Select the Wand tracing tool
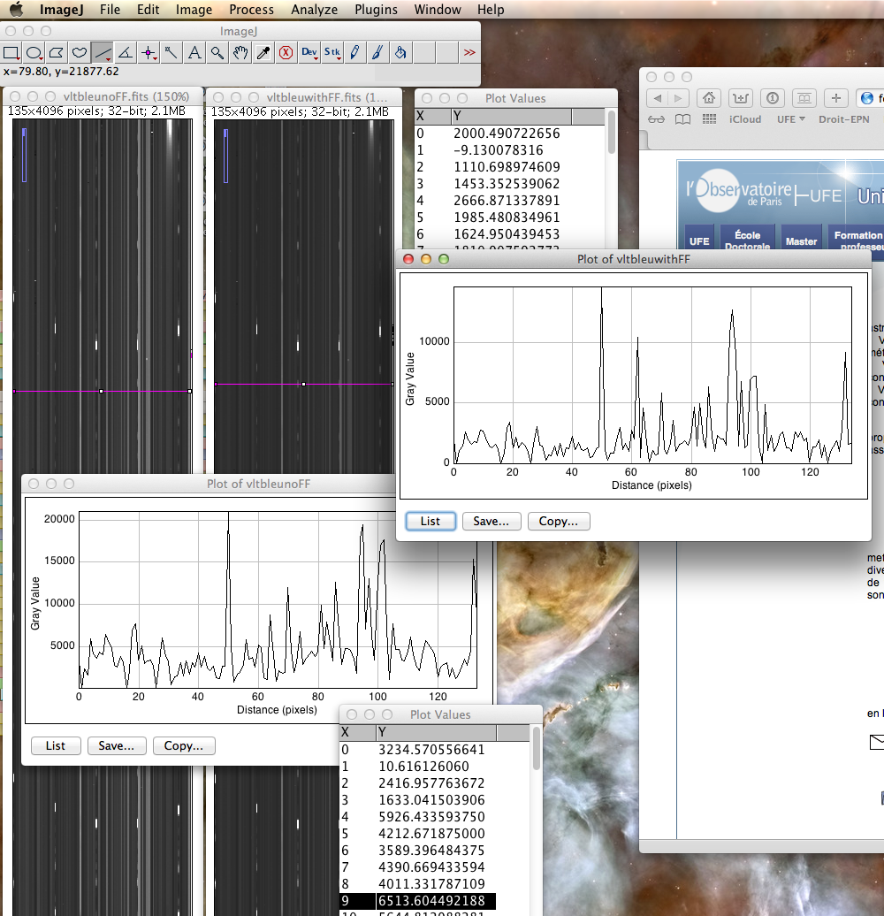Viewport: 884px width, 916px height. [171, 52]
